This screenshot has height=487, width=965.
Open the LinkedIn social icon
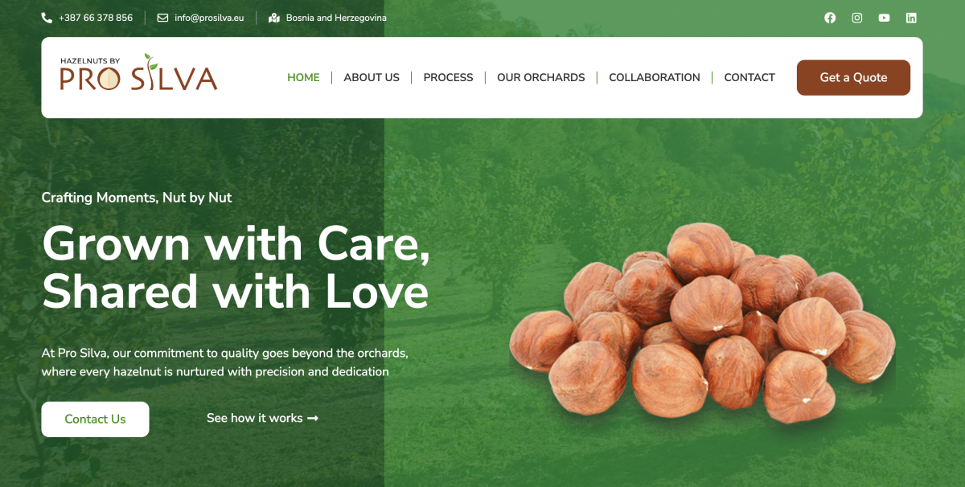click(x=911, y=18)
